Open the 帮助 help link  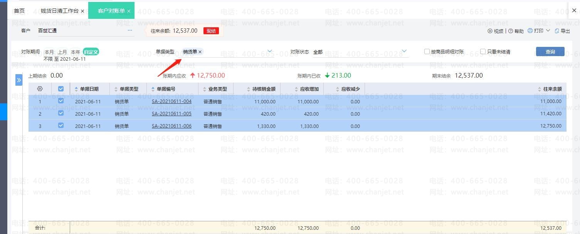pos(516,31)
